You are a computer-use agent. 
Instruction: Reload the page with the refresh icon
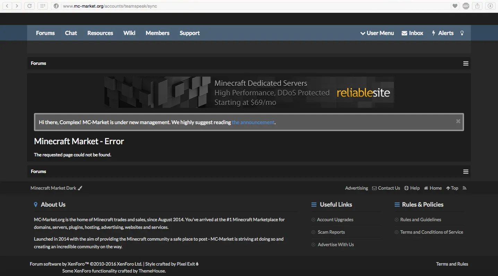(29, 6)
